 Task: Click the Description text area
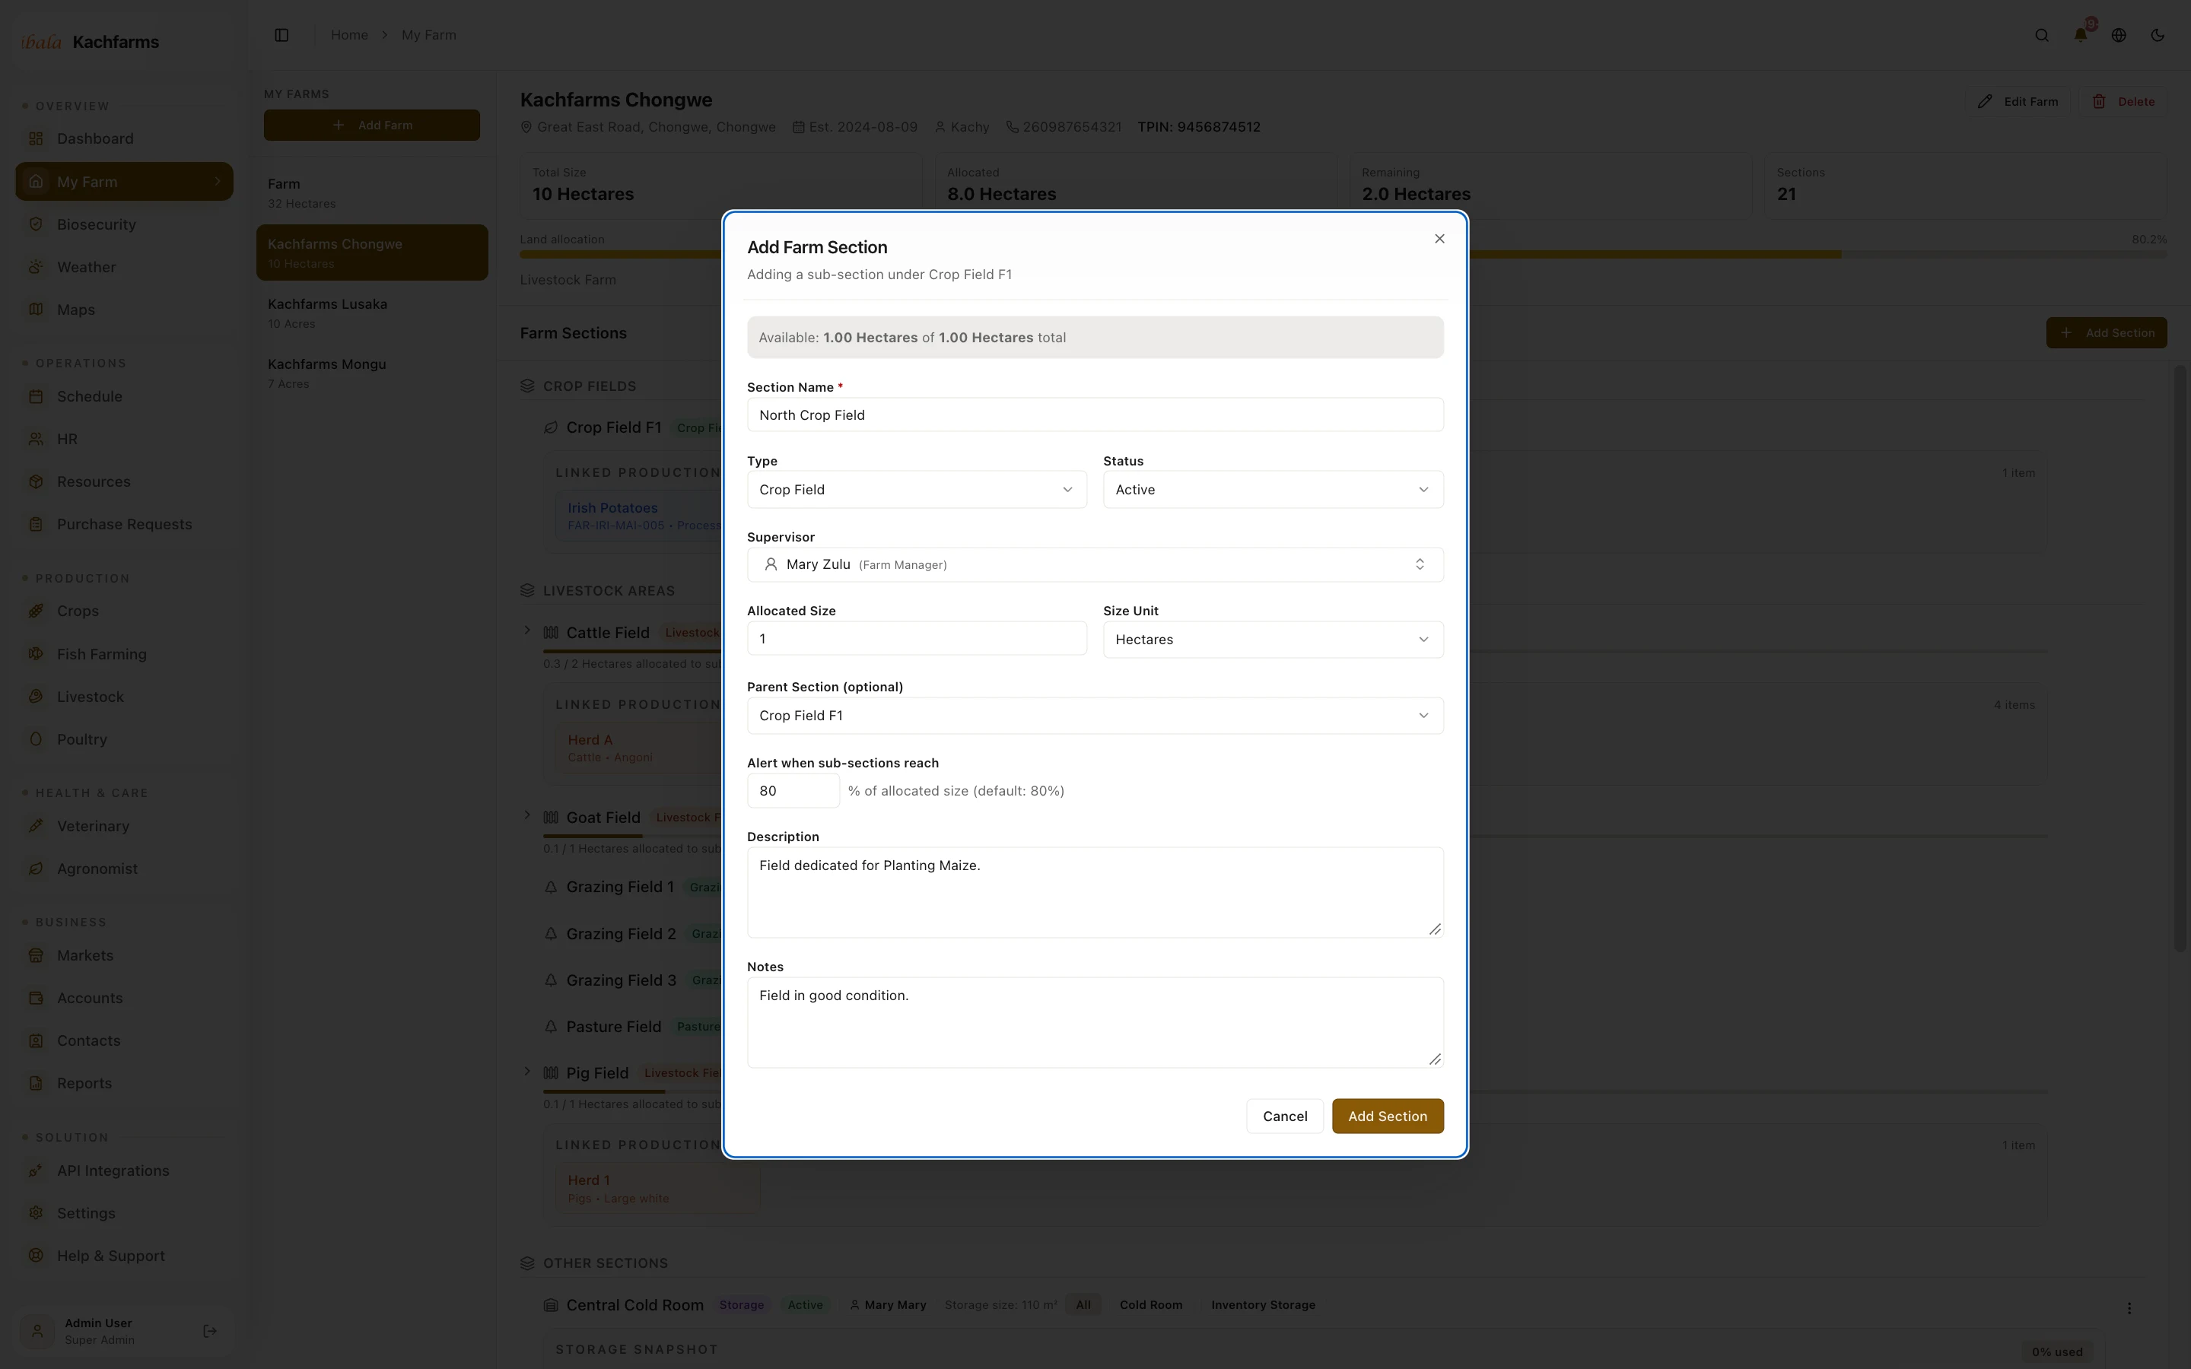(x=1095, y=893)
